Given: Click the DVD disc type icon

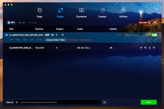Looking at the screenshot, I should point(47,35).
